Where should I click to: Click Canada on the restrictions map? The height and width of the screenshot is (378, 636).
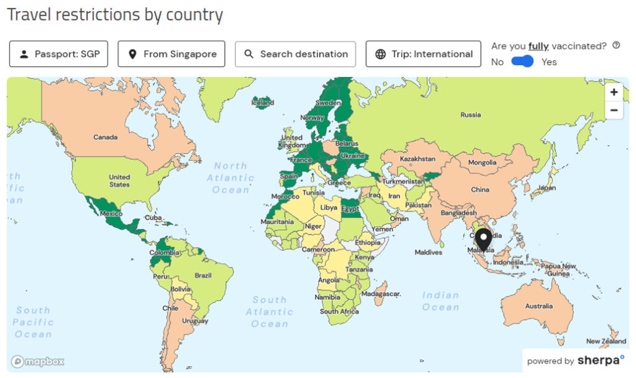tap(105, 137)
